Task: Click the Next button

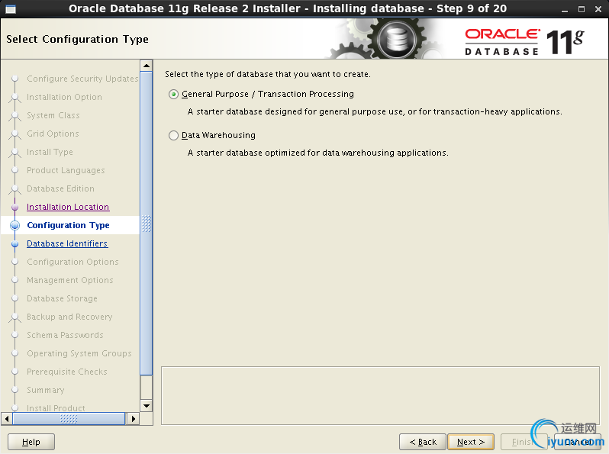Action: [471, 442]
